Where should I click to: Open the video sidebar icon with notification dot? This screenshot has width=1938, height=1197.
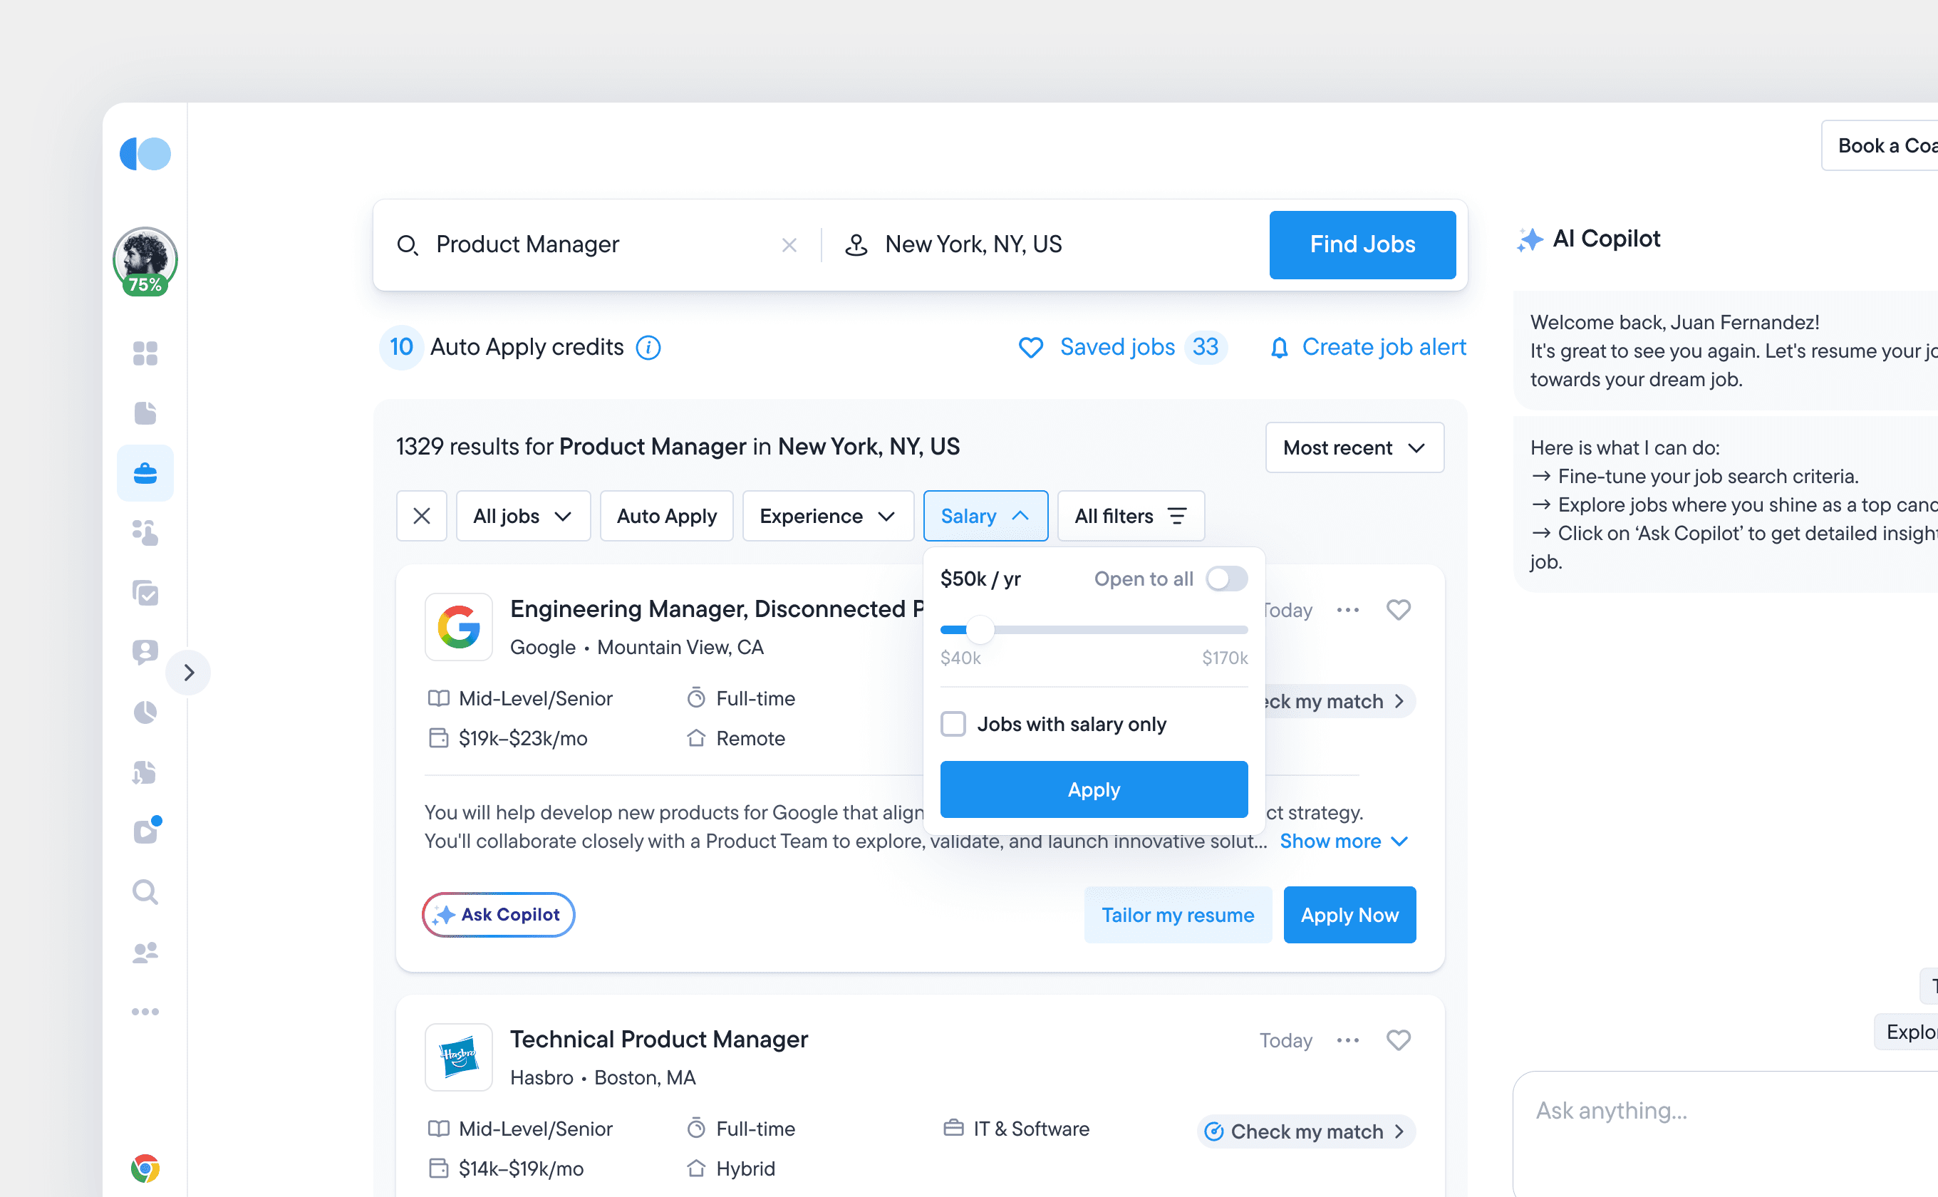[x=147, y=831]
